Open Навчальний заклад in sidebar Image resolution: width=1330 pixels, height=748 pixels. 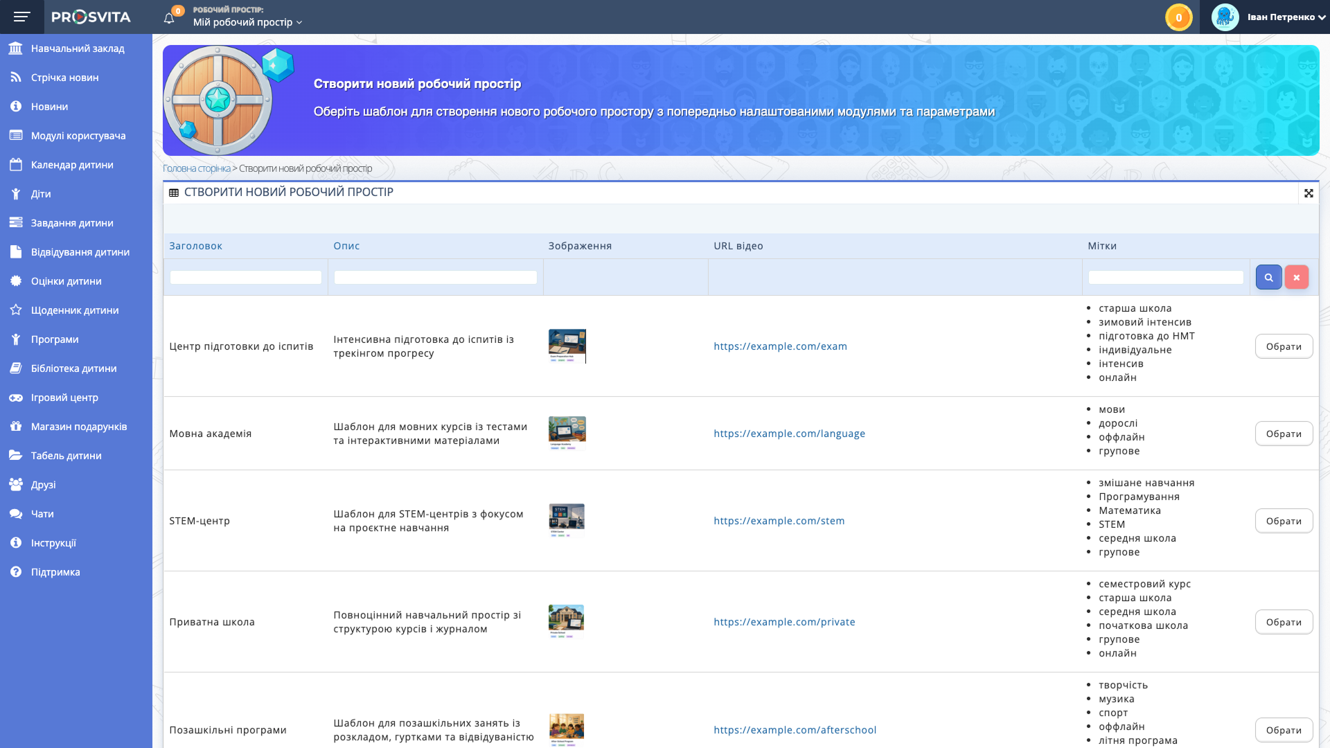(76, 48)
